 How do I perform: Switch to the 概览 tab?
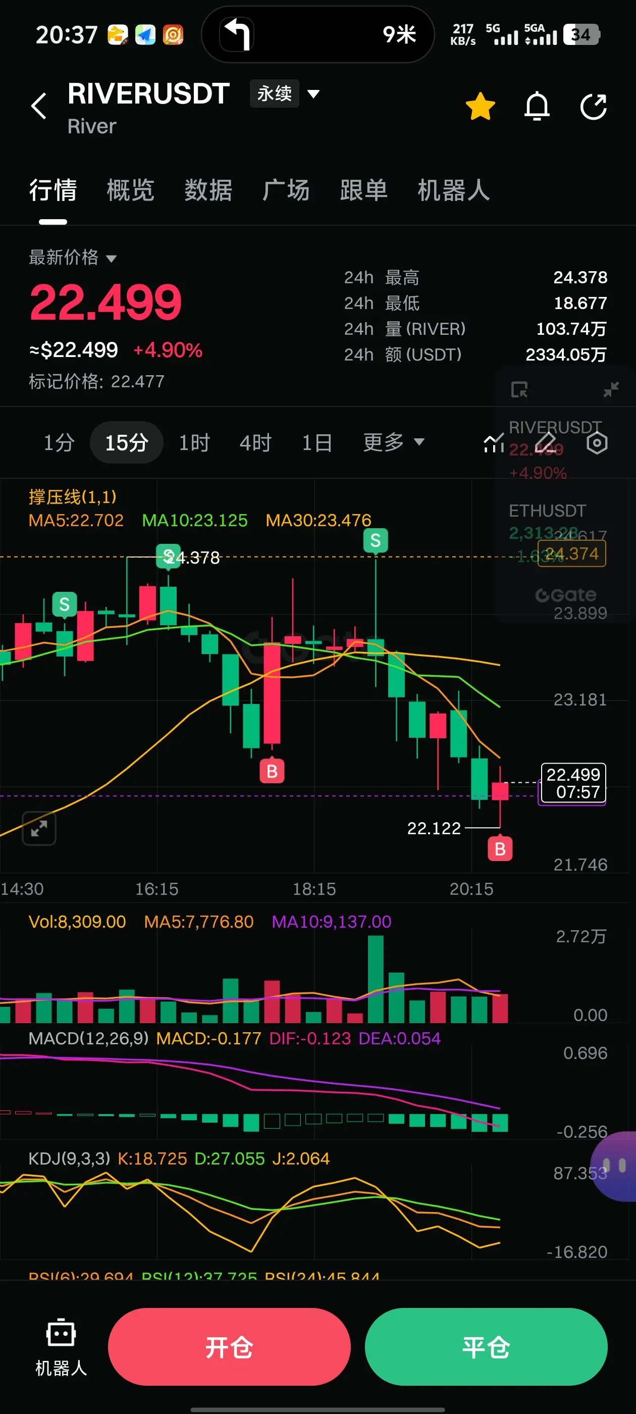131,190
